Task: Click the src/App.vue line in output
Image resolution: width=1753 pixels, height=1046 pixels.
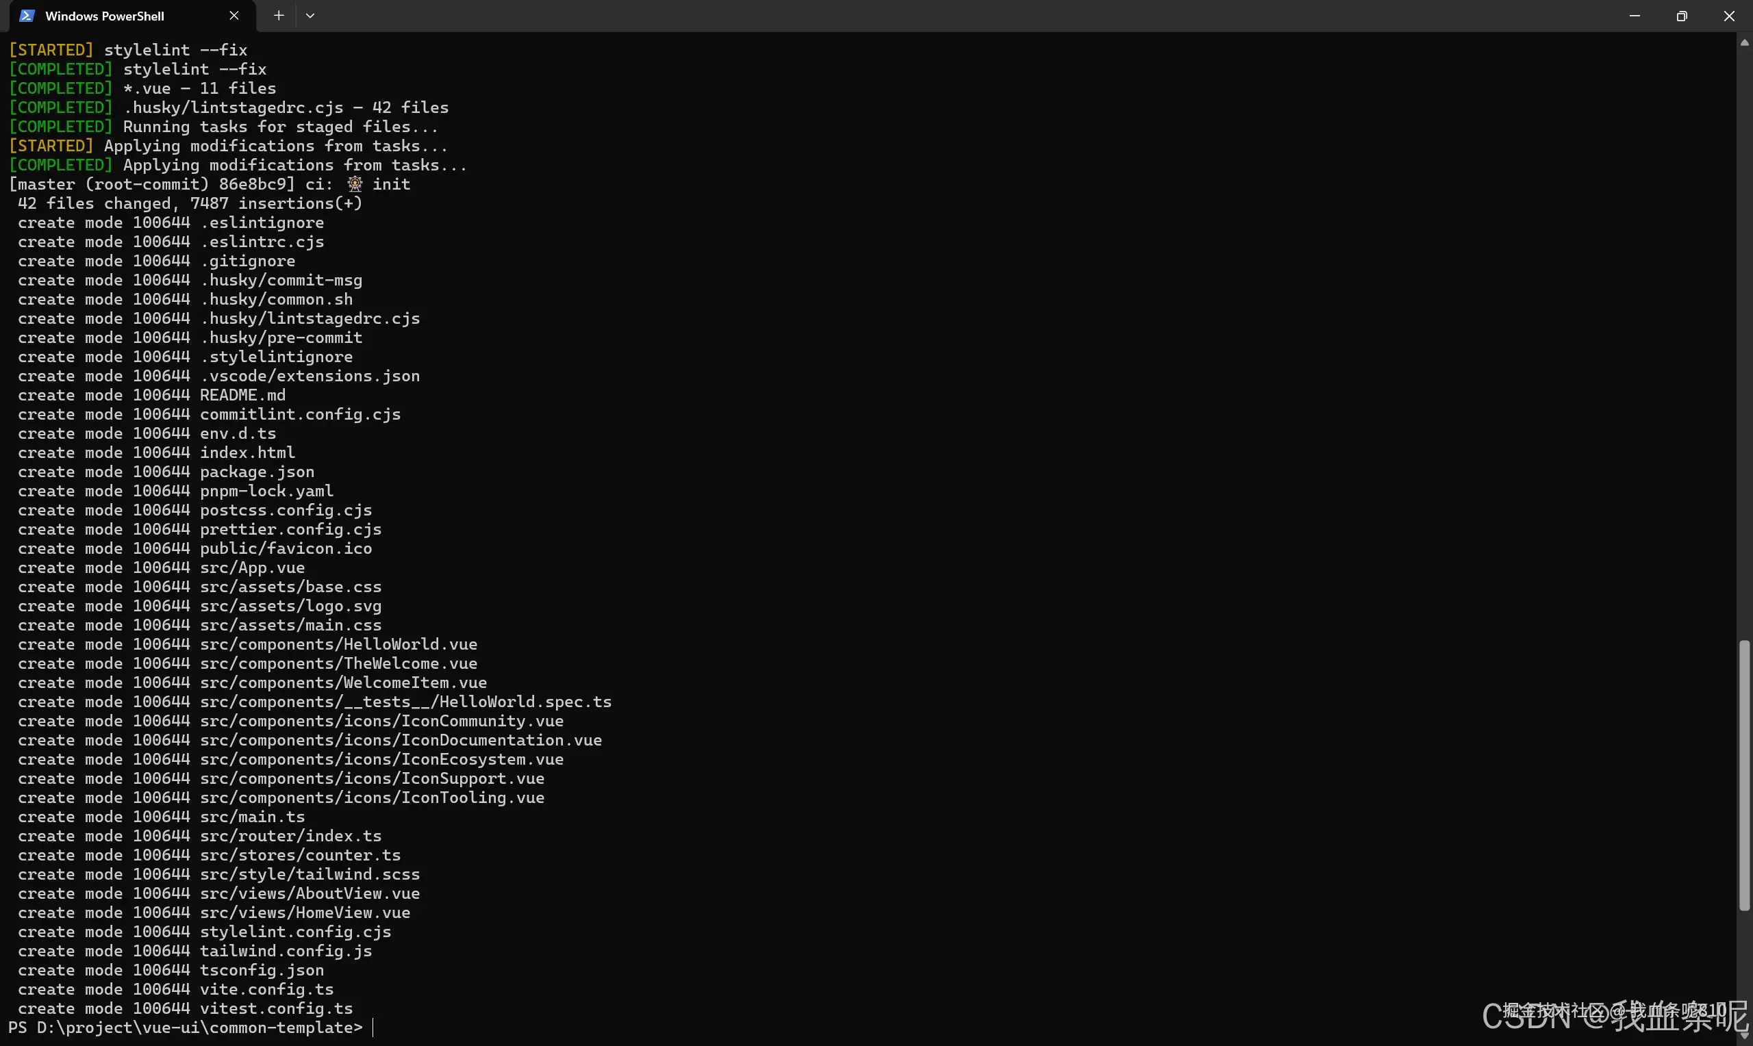Action: (162, 567)
